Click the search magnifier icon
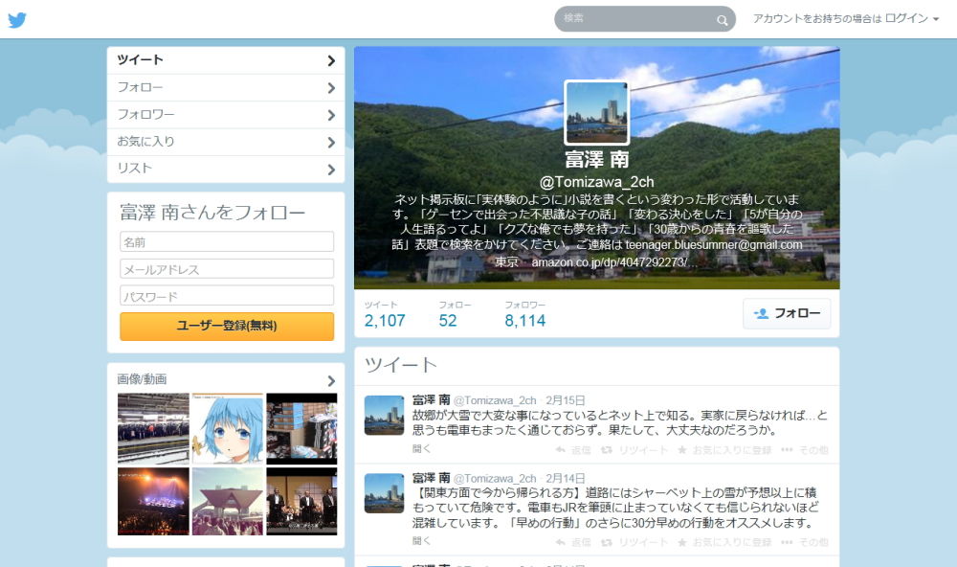The image size is (957, 567). (x=722, y=20)
